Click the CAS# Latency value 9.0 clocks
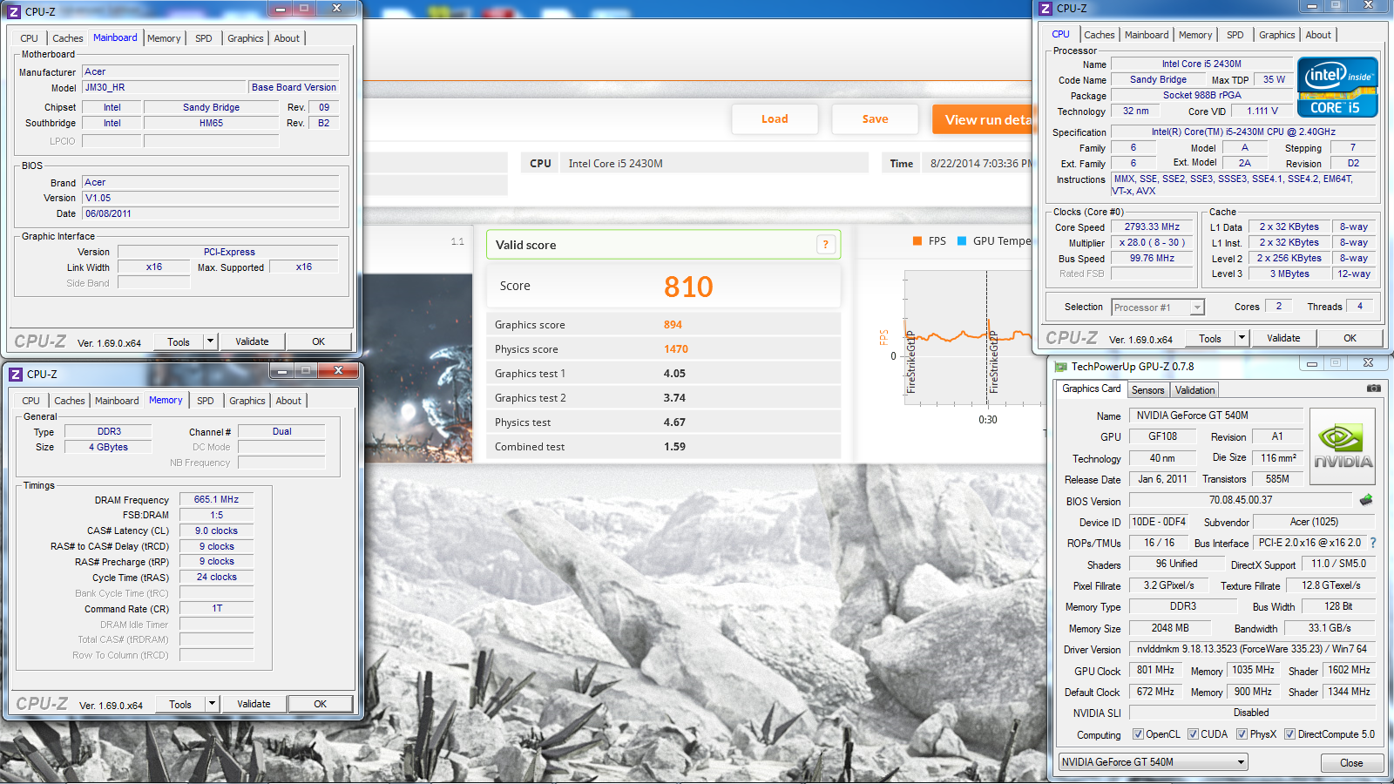The image size is (1394, 784). [x=216, y=531]
